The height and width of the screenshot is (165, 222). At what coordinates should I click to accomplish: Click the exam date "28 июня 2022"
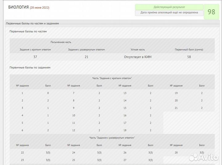(x=39, y=7)
